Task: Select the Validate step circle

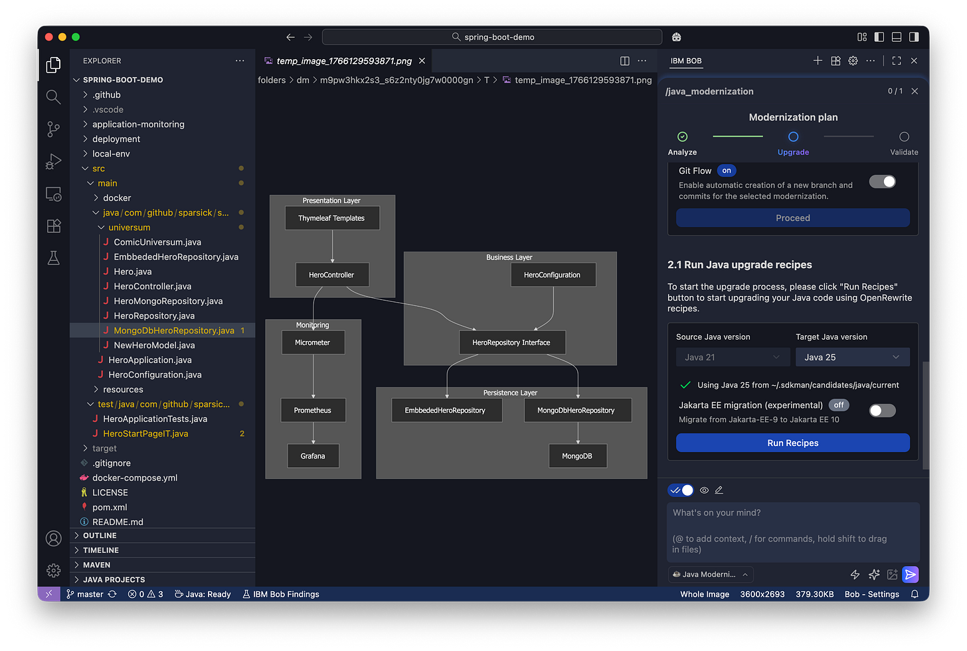Action: 904,137
